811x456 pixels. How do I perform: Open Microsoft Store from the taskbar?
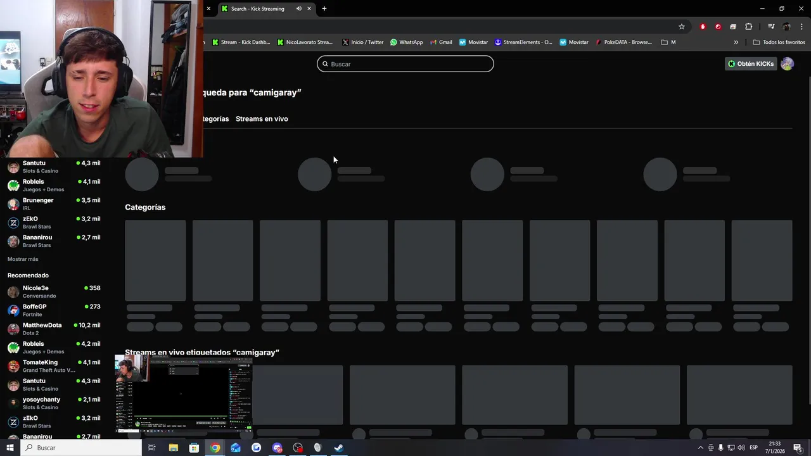coord(194,448)
